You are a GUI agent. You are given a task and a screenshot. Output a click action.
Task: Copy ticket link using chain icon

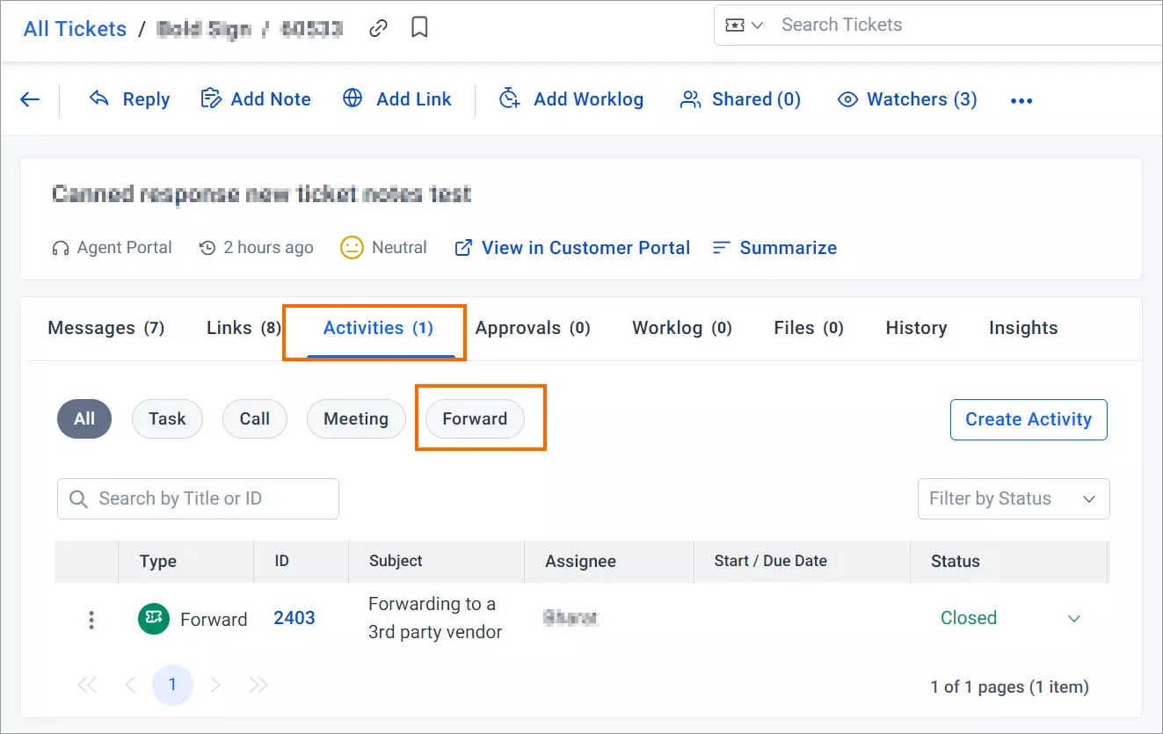click(x=378, y=28)
